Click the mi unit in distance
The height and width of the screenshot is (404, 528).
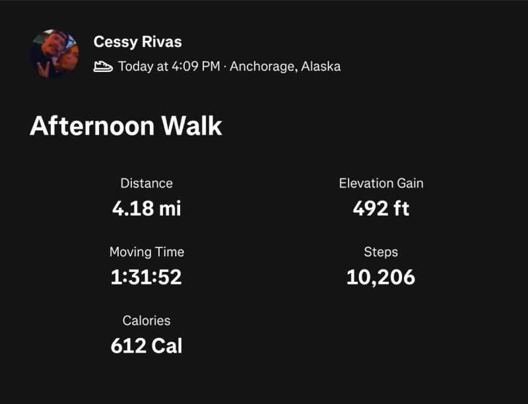tap(170, 209)
